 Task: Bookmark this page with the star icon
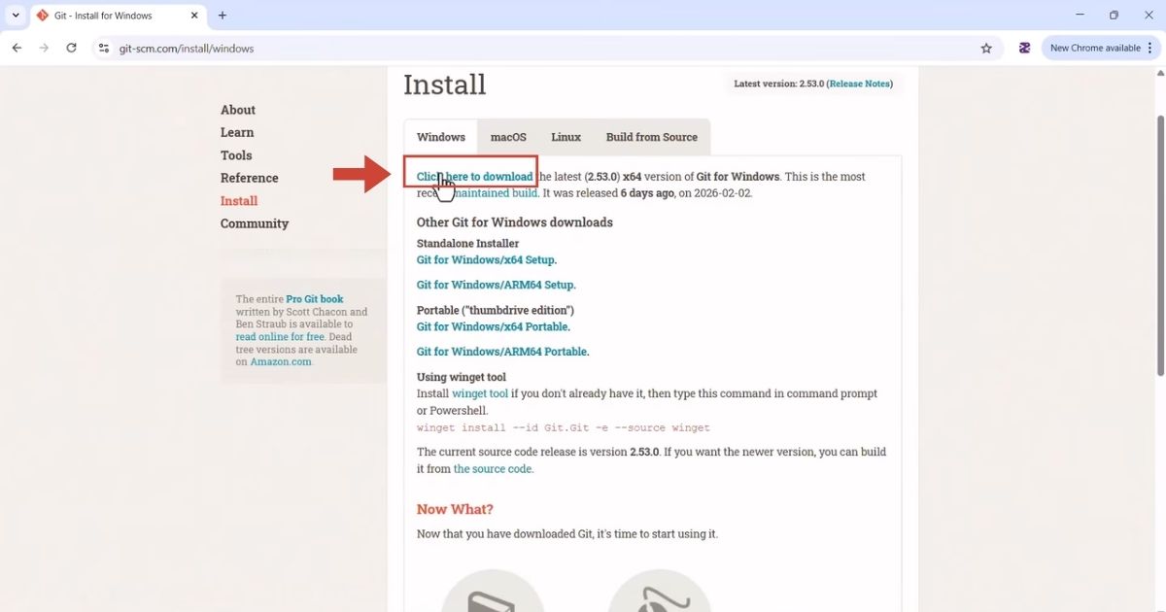click(986, 48)
